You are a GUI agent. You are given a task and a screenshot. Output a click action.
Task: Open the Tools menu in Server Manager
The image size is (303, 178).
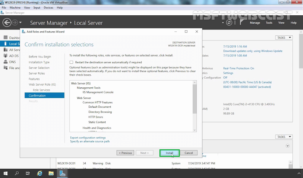click(x=269, y=23)
